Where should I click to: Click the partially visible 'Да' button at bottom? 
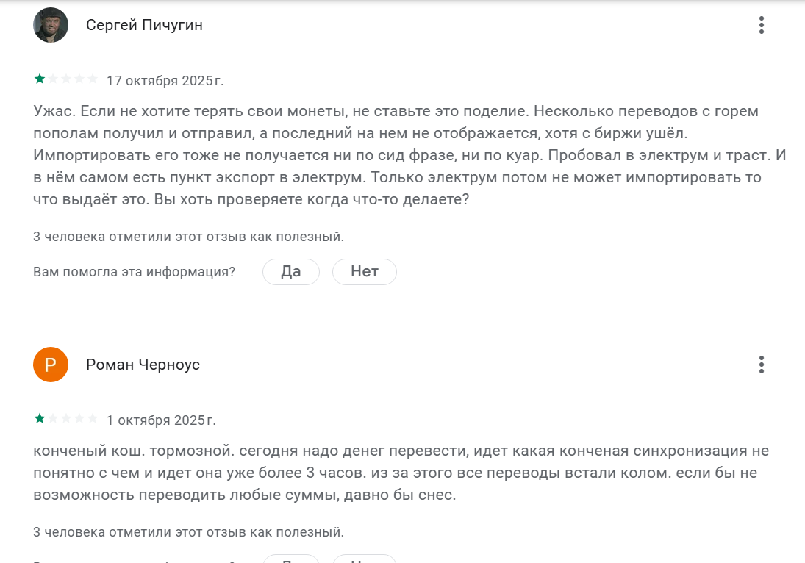pyautogui.click(x=291, y=559)
